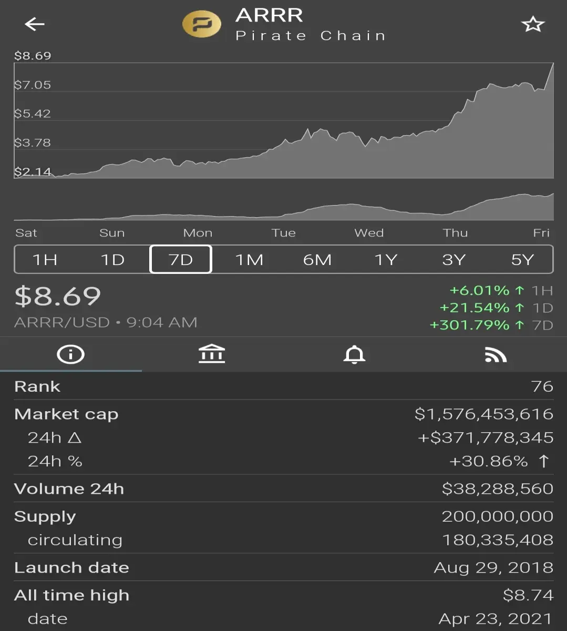Open the news feed RSS icon tab
Image resolution: width=567 pixels, height=631 pixels.
coord(496,355)
